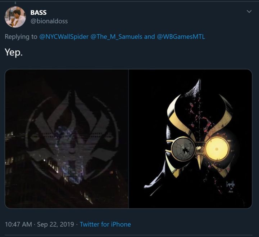Viewport: 259px width, 237px height.
Task: Click the lit windows in left photo
Action: (53, 166)
